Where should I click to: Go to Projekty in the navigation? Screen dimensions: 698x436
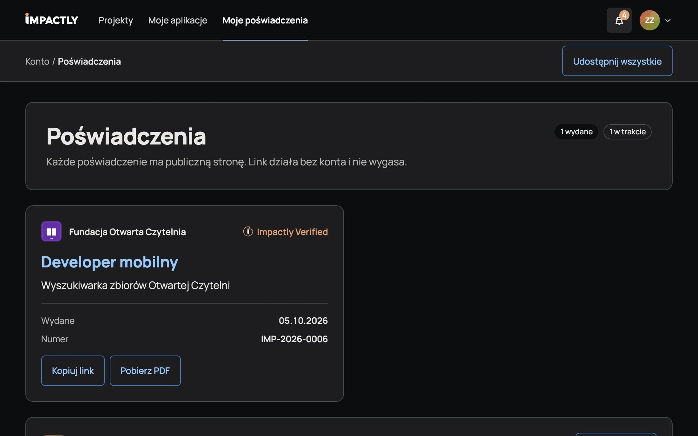pyautogui.click(x=116, y=20)
